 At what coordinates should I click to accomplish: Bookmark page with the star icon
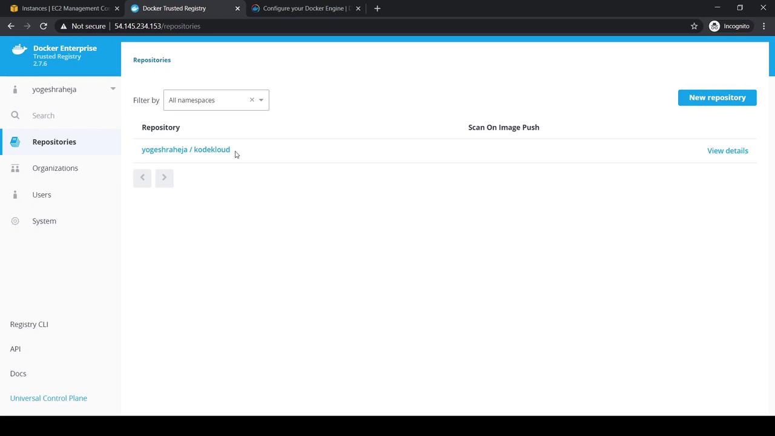[694, 26]
